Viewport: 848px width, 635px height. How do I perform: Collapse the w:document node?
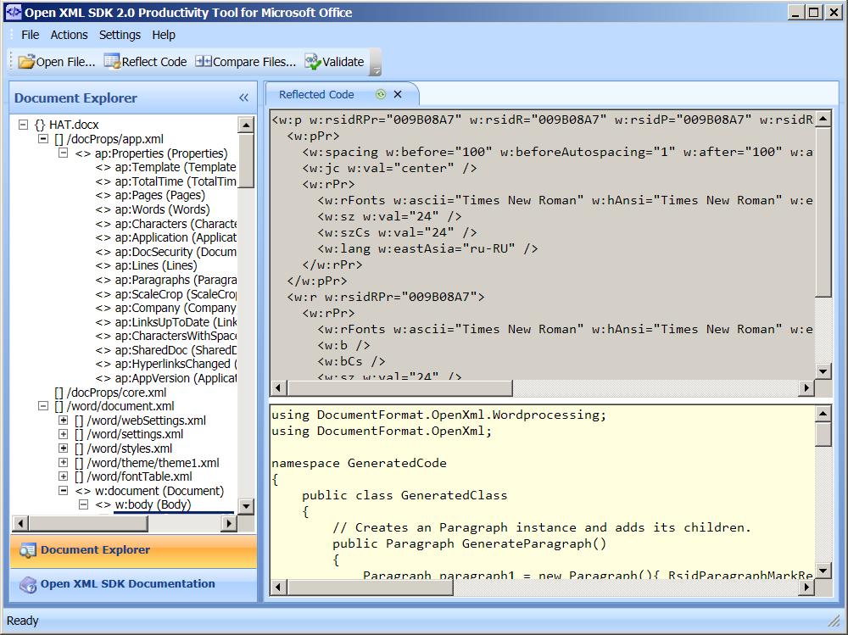tap(64, 491)
